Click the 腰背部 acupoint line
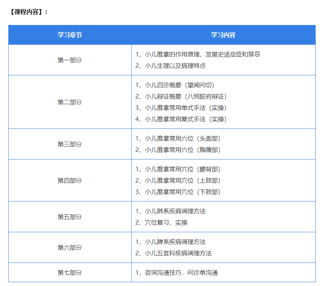This screenshot has width=324, height=286. tap(178, 169)
